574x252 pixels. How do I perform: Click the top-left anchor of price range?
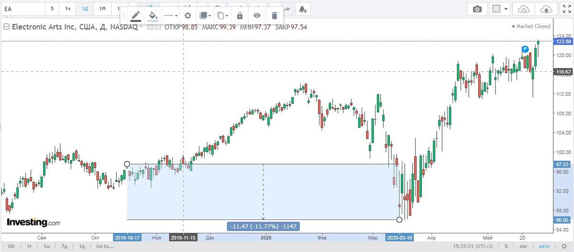click(x=127, y=164)
